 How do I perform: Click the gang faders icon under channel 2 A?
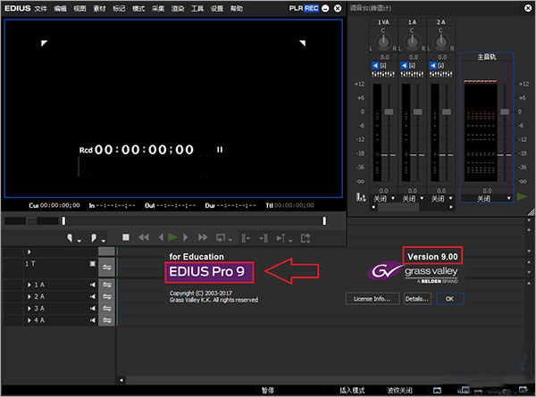(441, 74)
